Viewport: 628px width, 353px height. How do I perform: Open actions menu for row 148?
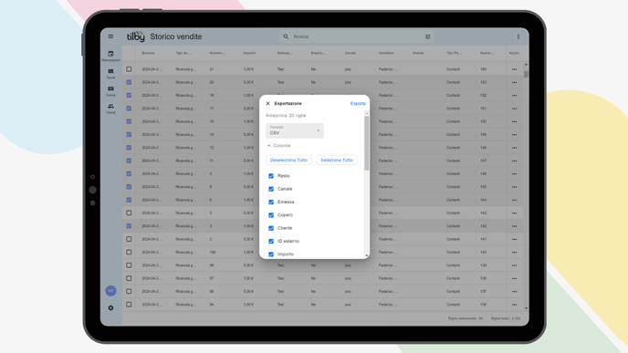[x=514, y=148]
